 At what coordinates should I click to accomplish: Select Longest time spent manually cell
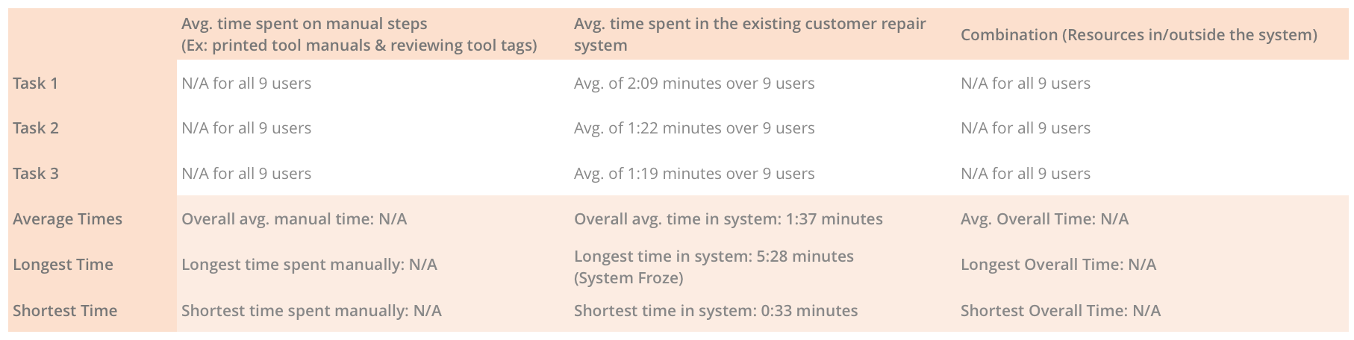tap(309, 265)
